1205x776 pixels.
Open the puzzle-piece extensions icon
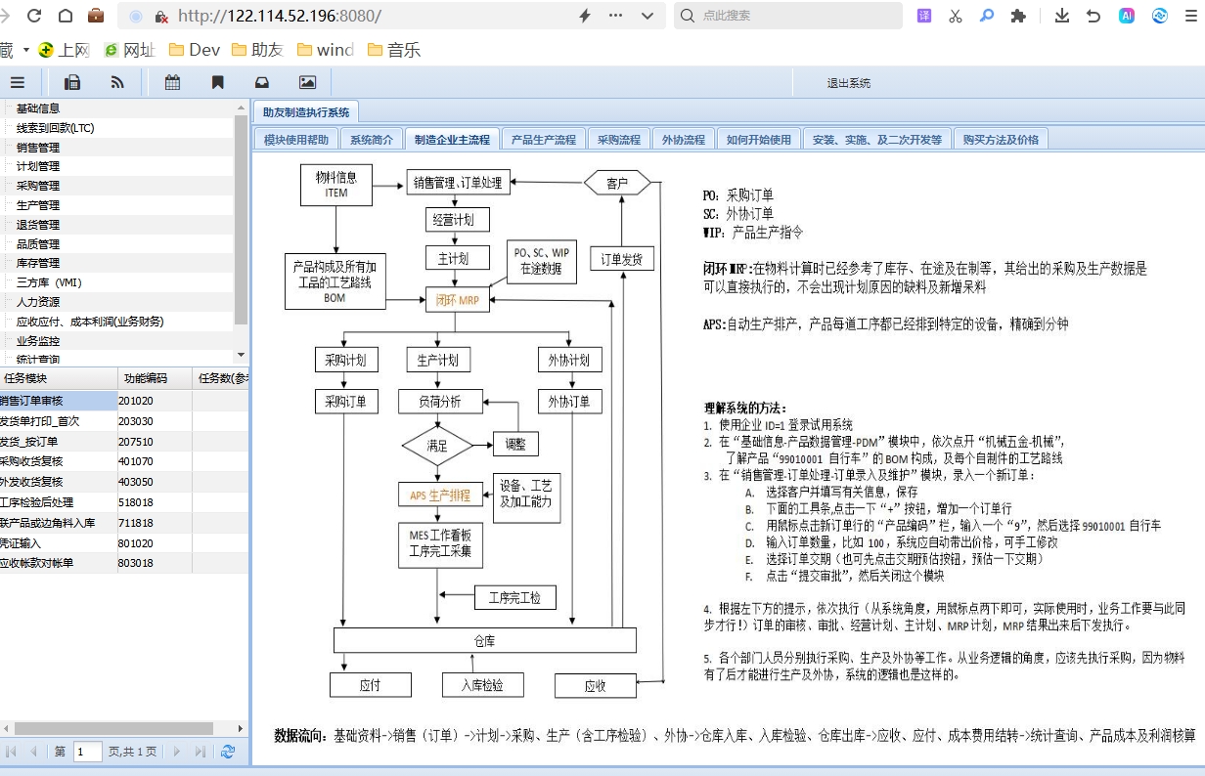tap(1018, 16)
